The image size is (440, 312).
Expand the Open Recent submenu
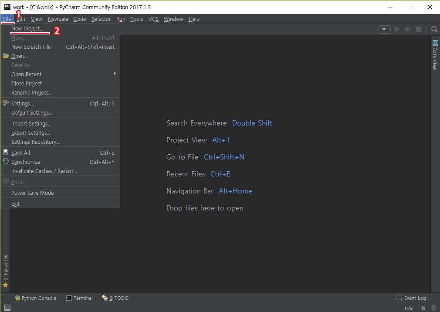pos(27,74)
